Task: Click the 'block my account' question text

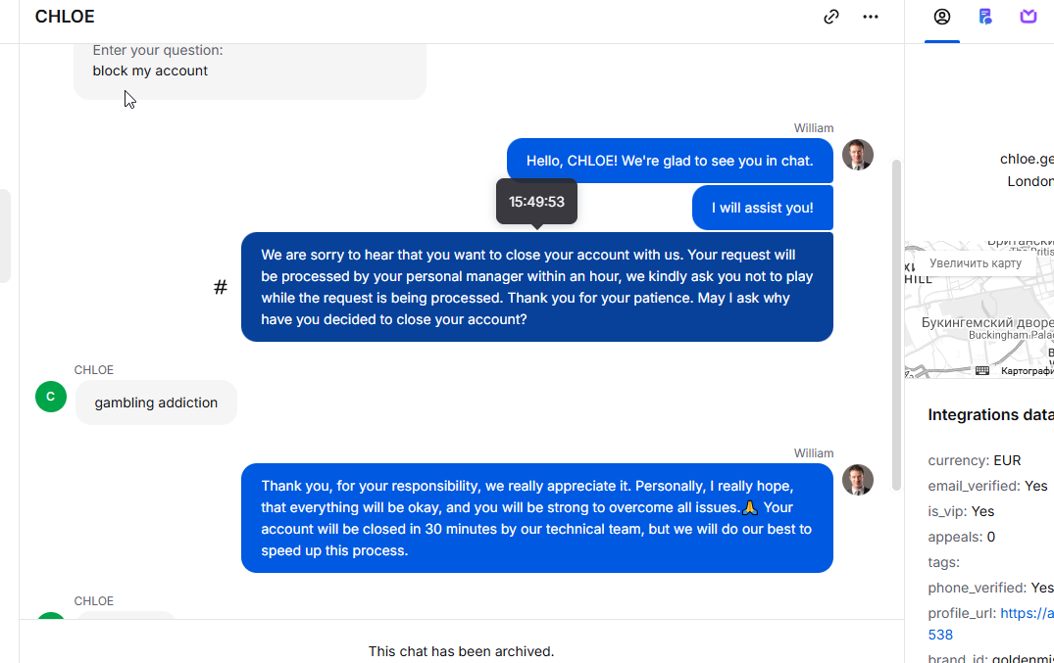Action: (x=150, y=71)
